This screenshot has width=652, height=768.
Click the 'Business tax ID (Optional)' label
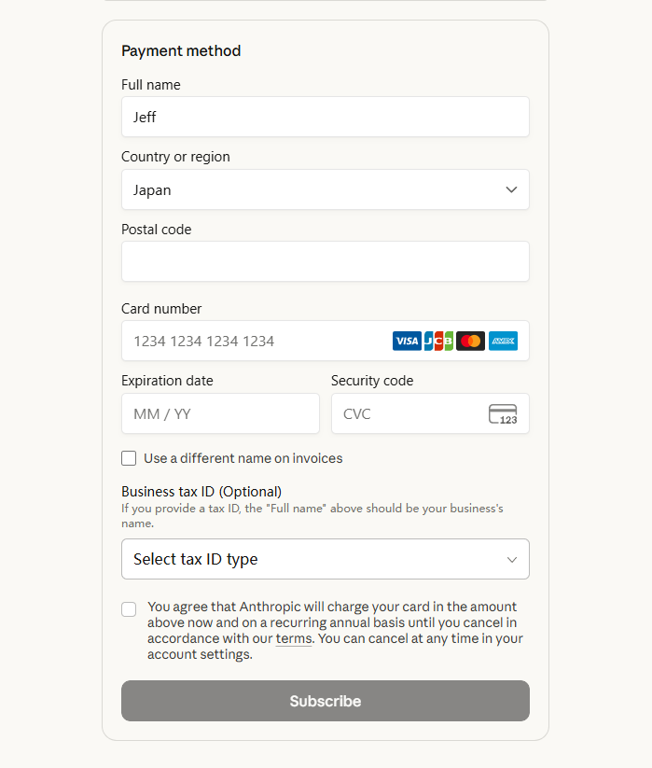pyautogui.click(x=201, y=492)
